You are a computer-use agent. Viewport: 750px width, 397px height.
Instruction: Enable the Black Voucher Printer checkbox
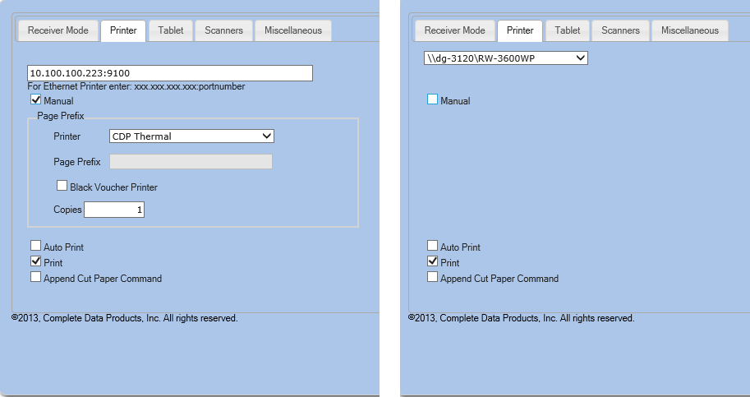(x=62, y=187)
